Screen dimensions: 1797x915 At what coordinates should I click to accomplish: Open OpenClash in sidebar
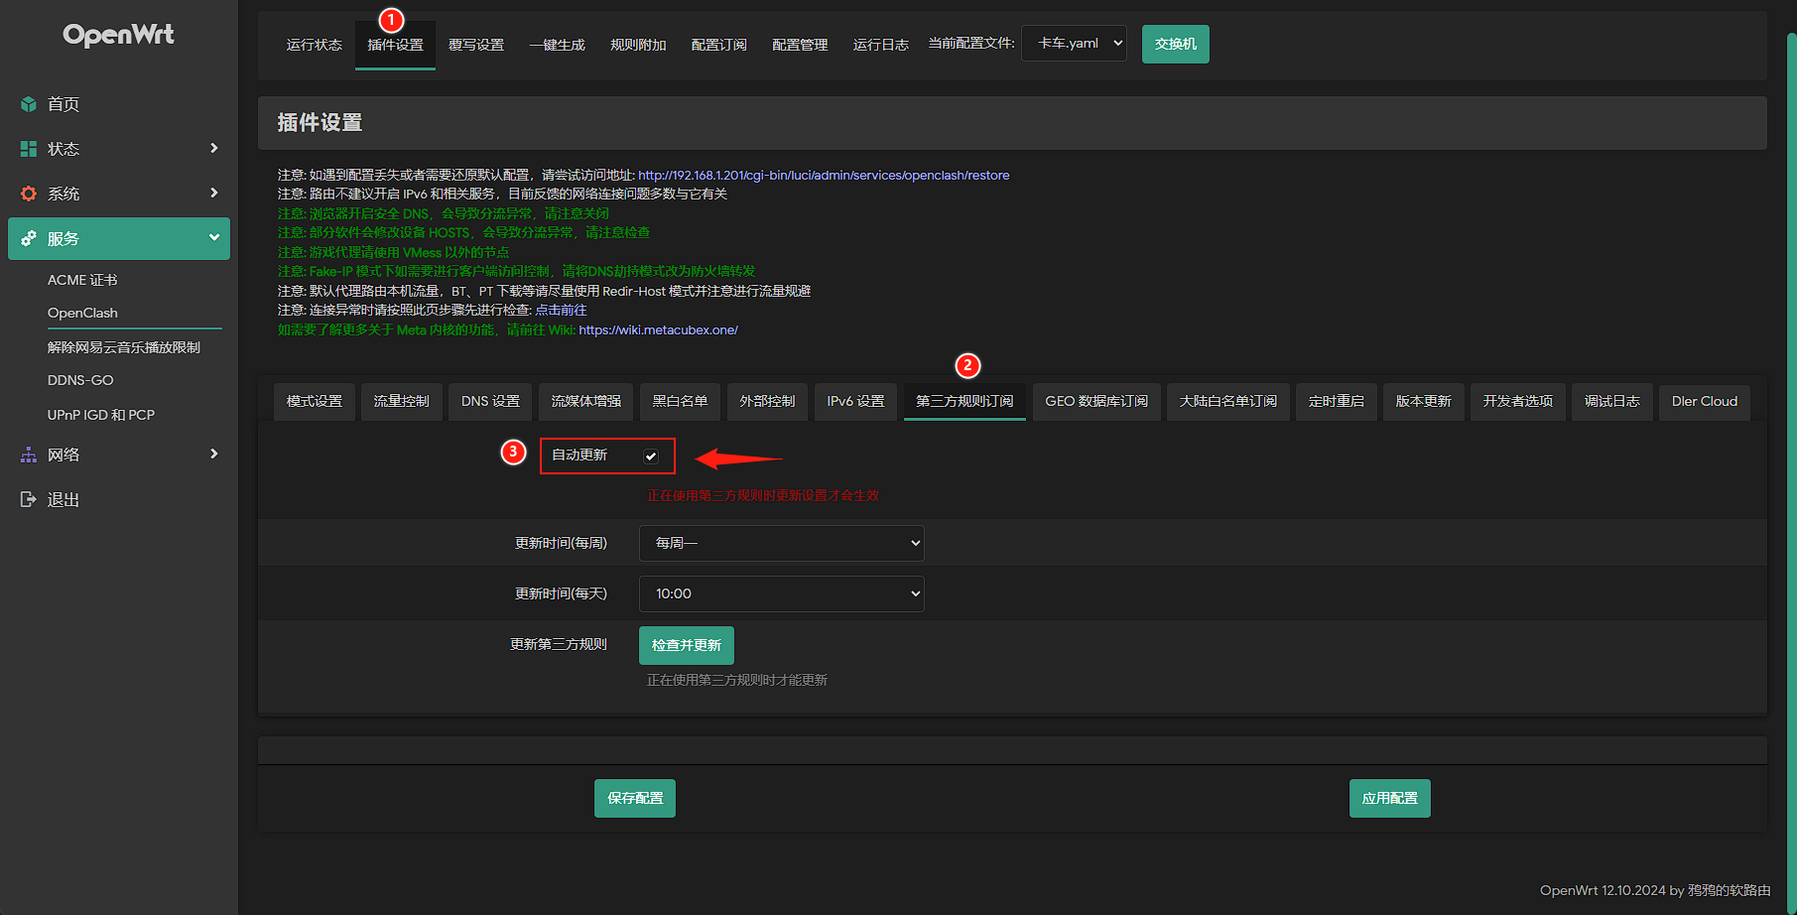click(82, 313)
